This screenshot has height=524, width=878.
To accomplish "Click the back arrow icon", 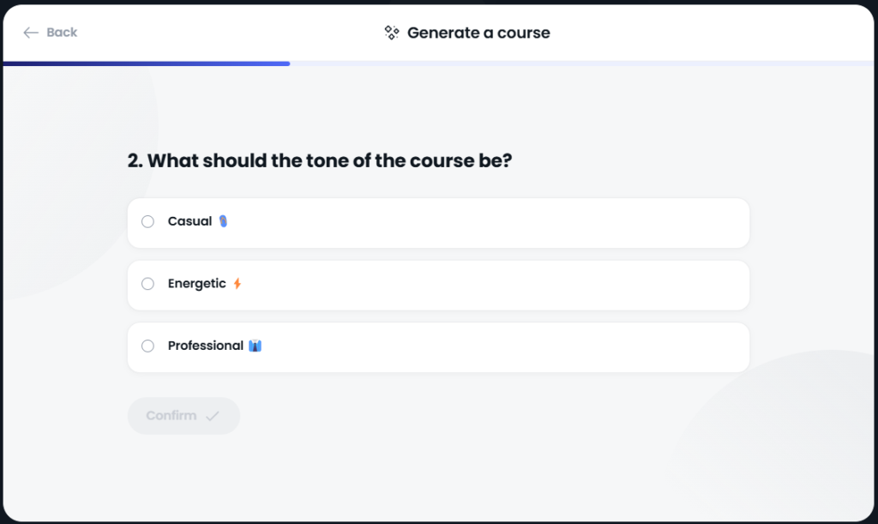I will coord(30,33).
